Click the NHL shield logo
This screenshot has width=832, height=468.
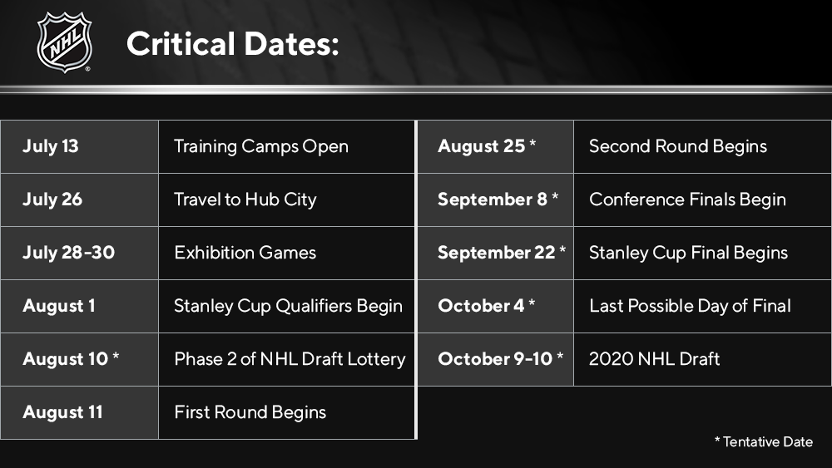[65, 42]
